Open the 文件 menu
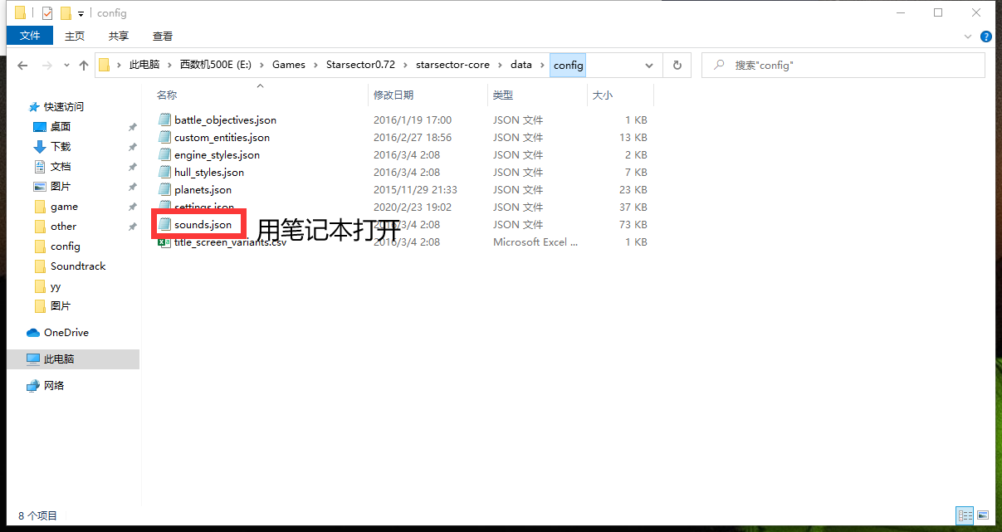 (x=30, y=36)
